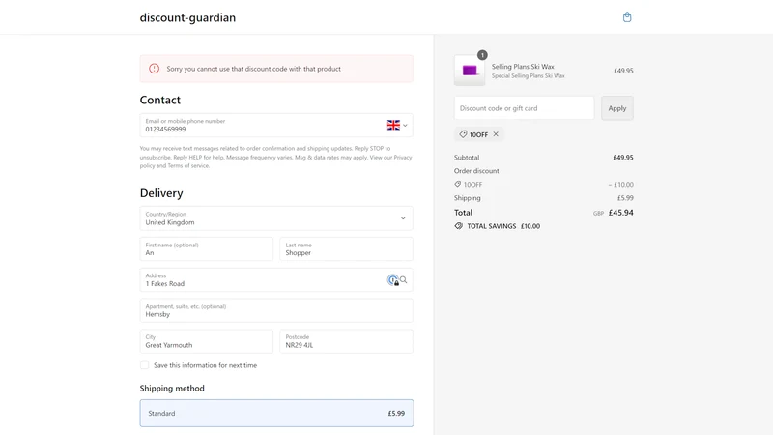
Task: Click the Discount code or gift card field
Action: pyautogui.click(x=524, y=108)
